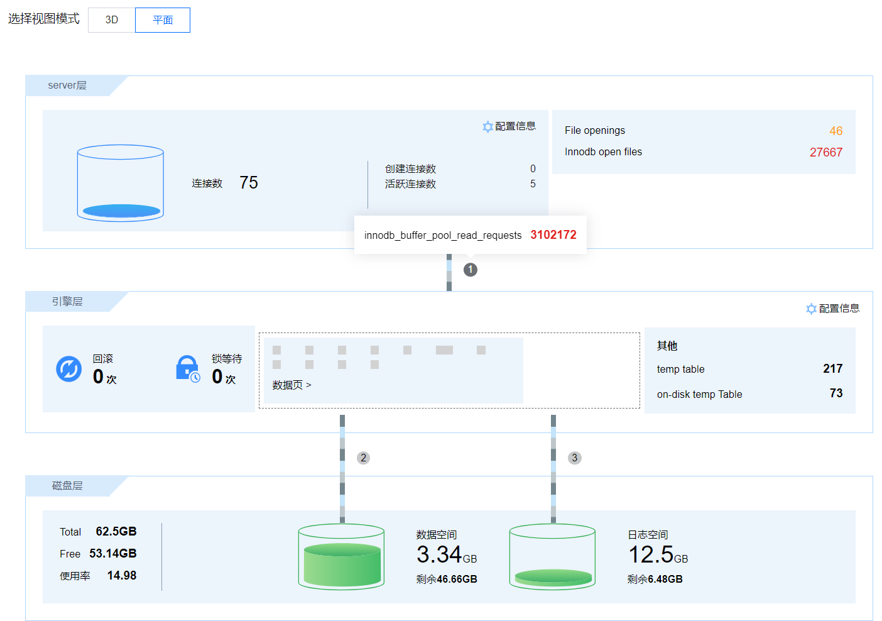Click the server层 section tab label
The height and width of the screenshot is (621, 882).
(x=67, y=85)
